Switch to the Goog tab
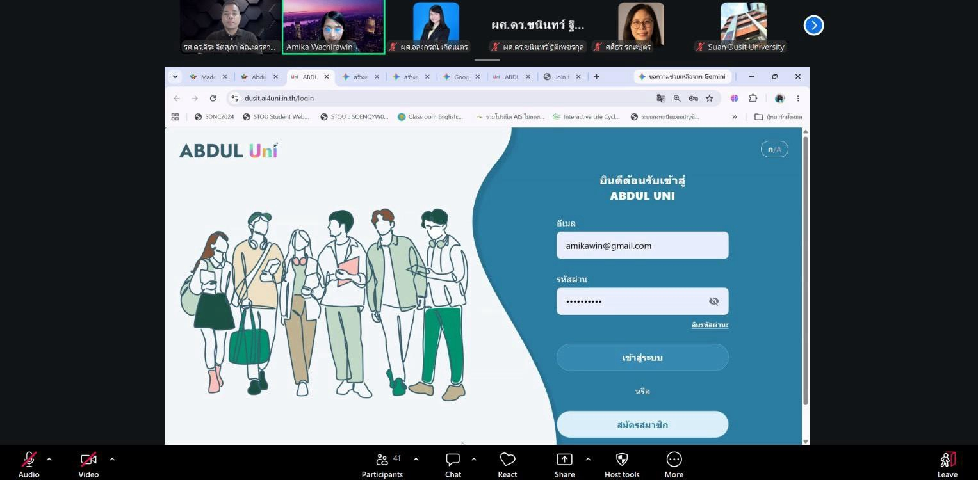The width and height of the screenshot is (978, 480). (461, 77)
